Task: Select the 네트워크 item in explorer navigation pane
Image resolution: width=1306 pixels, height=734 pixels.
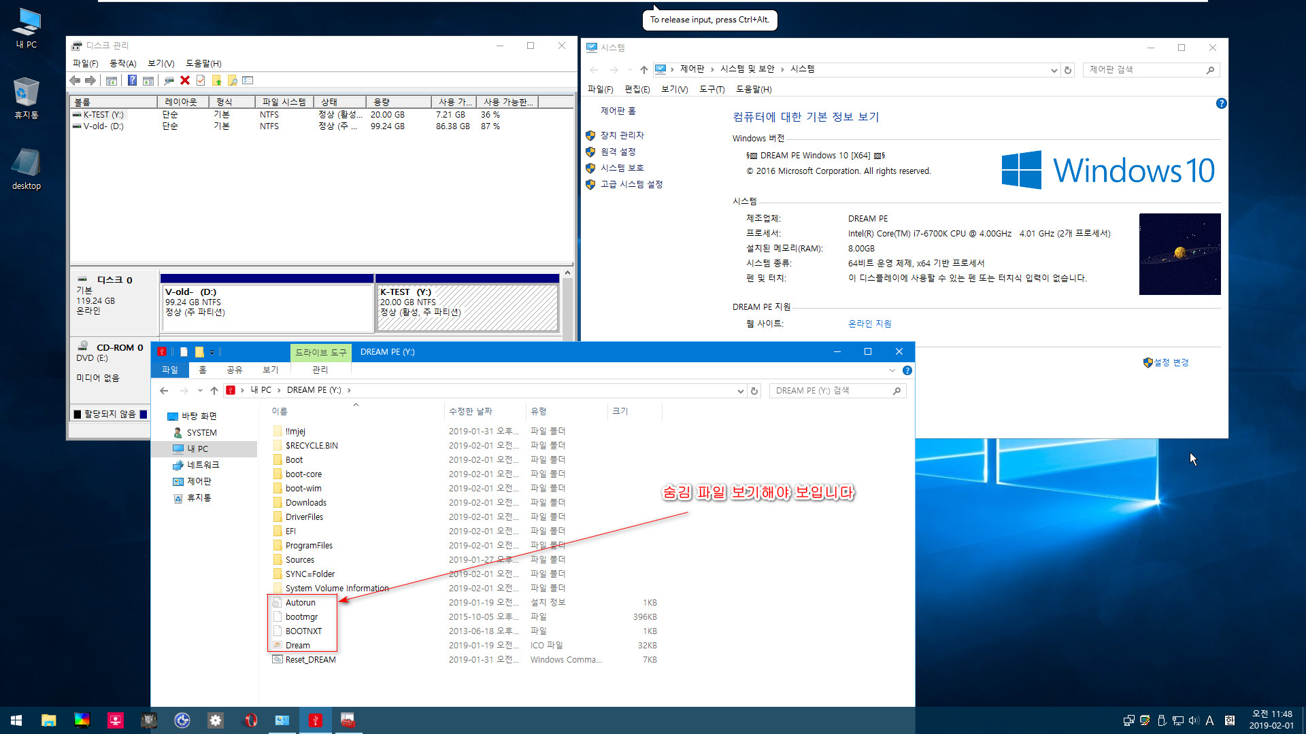Action: point(203,465)
